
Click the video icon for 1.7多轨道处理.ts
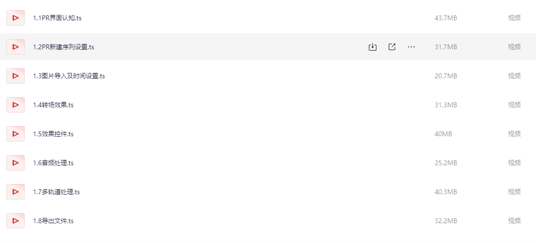(x=15, y=192)
